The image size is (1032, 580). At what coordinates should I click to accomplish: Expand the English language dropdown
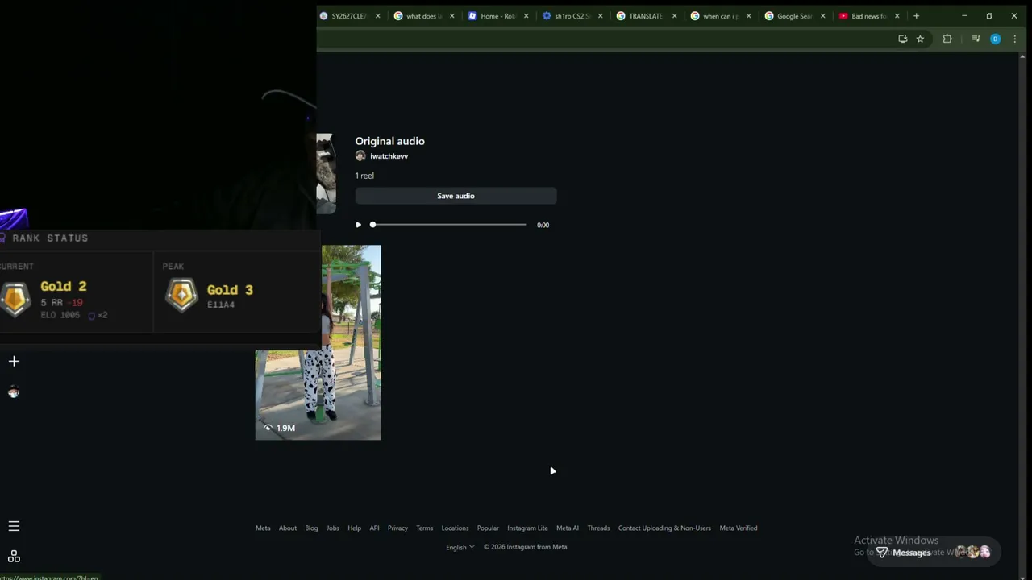460,547
